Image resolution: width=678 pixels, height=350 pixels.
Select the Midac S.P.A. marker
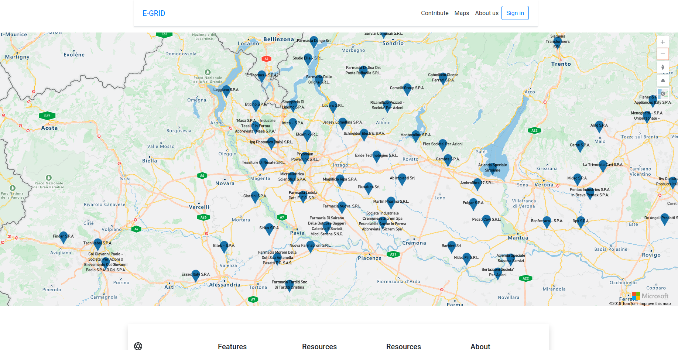(x=578, y=179)
